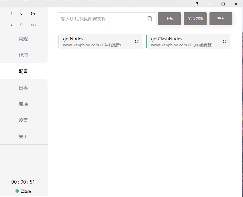Click the 全部更新 update all button

click(x=195, y=19)
